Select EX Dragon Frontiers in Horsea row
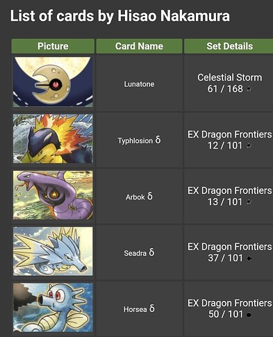This screenshot has width=273, height=337. pyautogui.click(x=229, y=303)
